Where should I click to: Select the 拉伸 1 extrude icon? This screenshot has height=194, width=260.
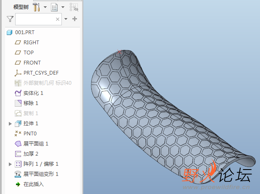pos(18,124)
